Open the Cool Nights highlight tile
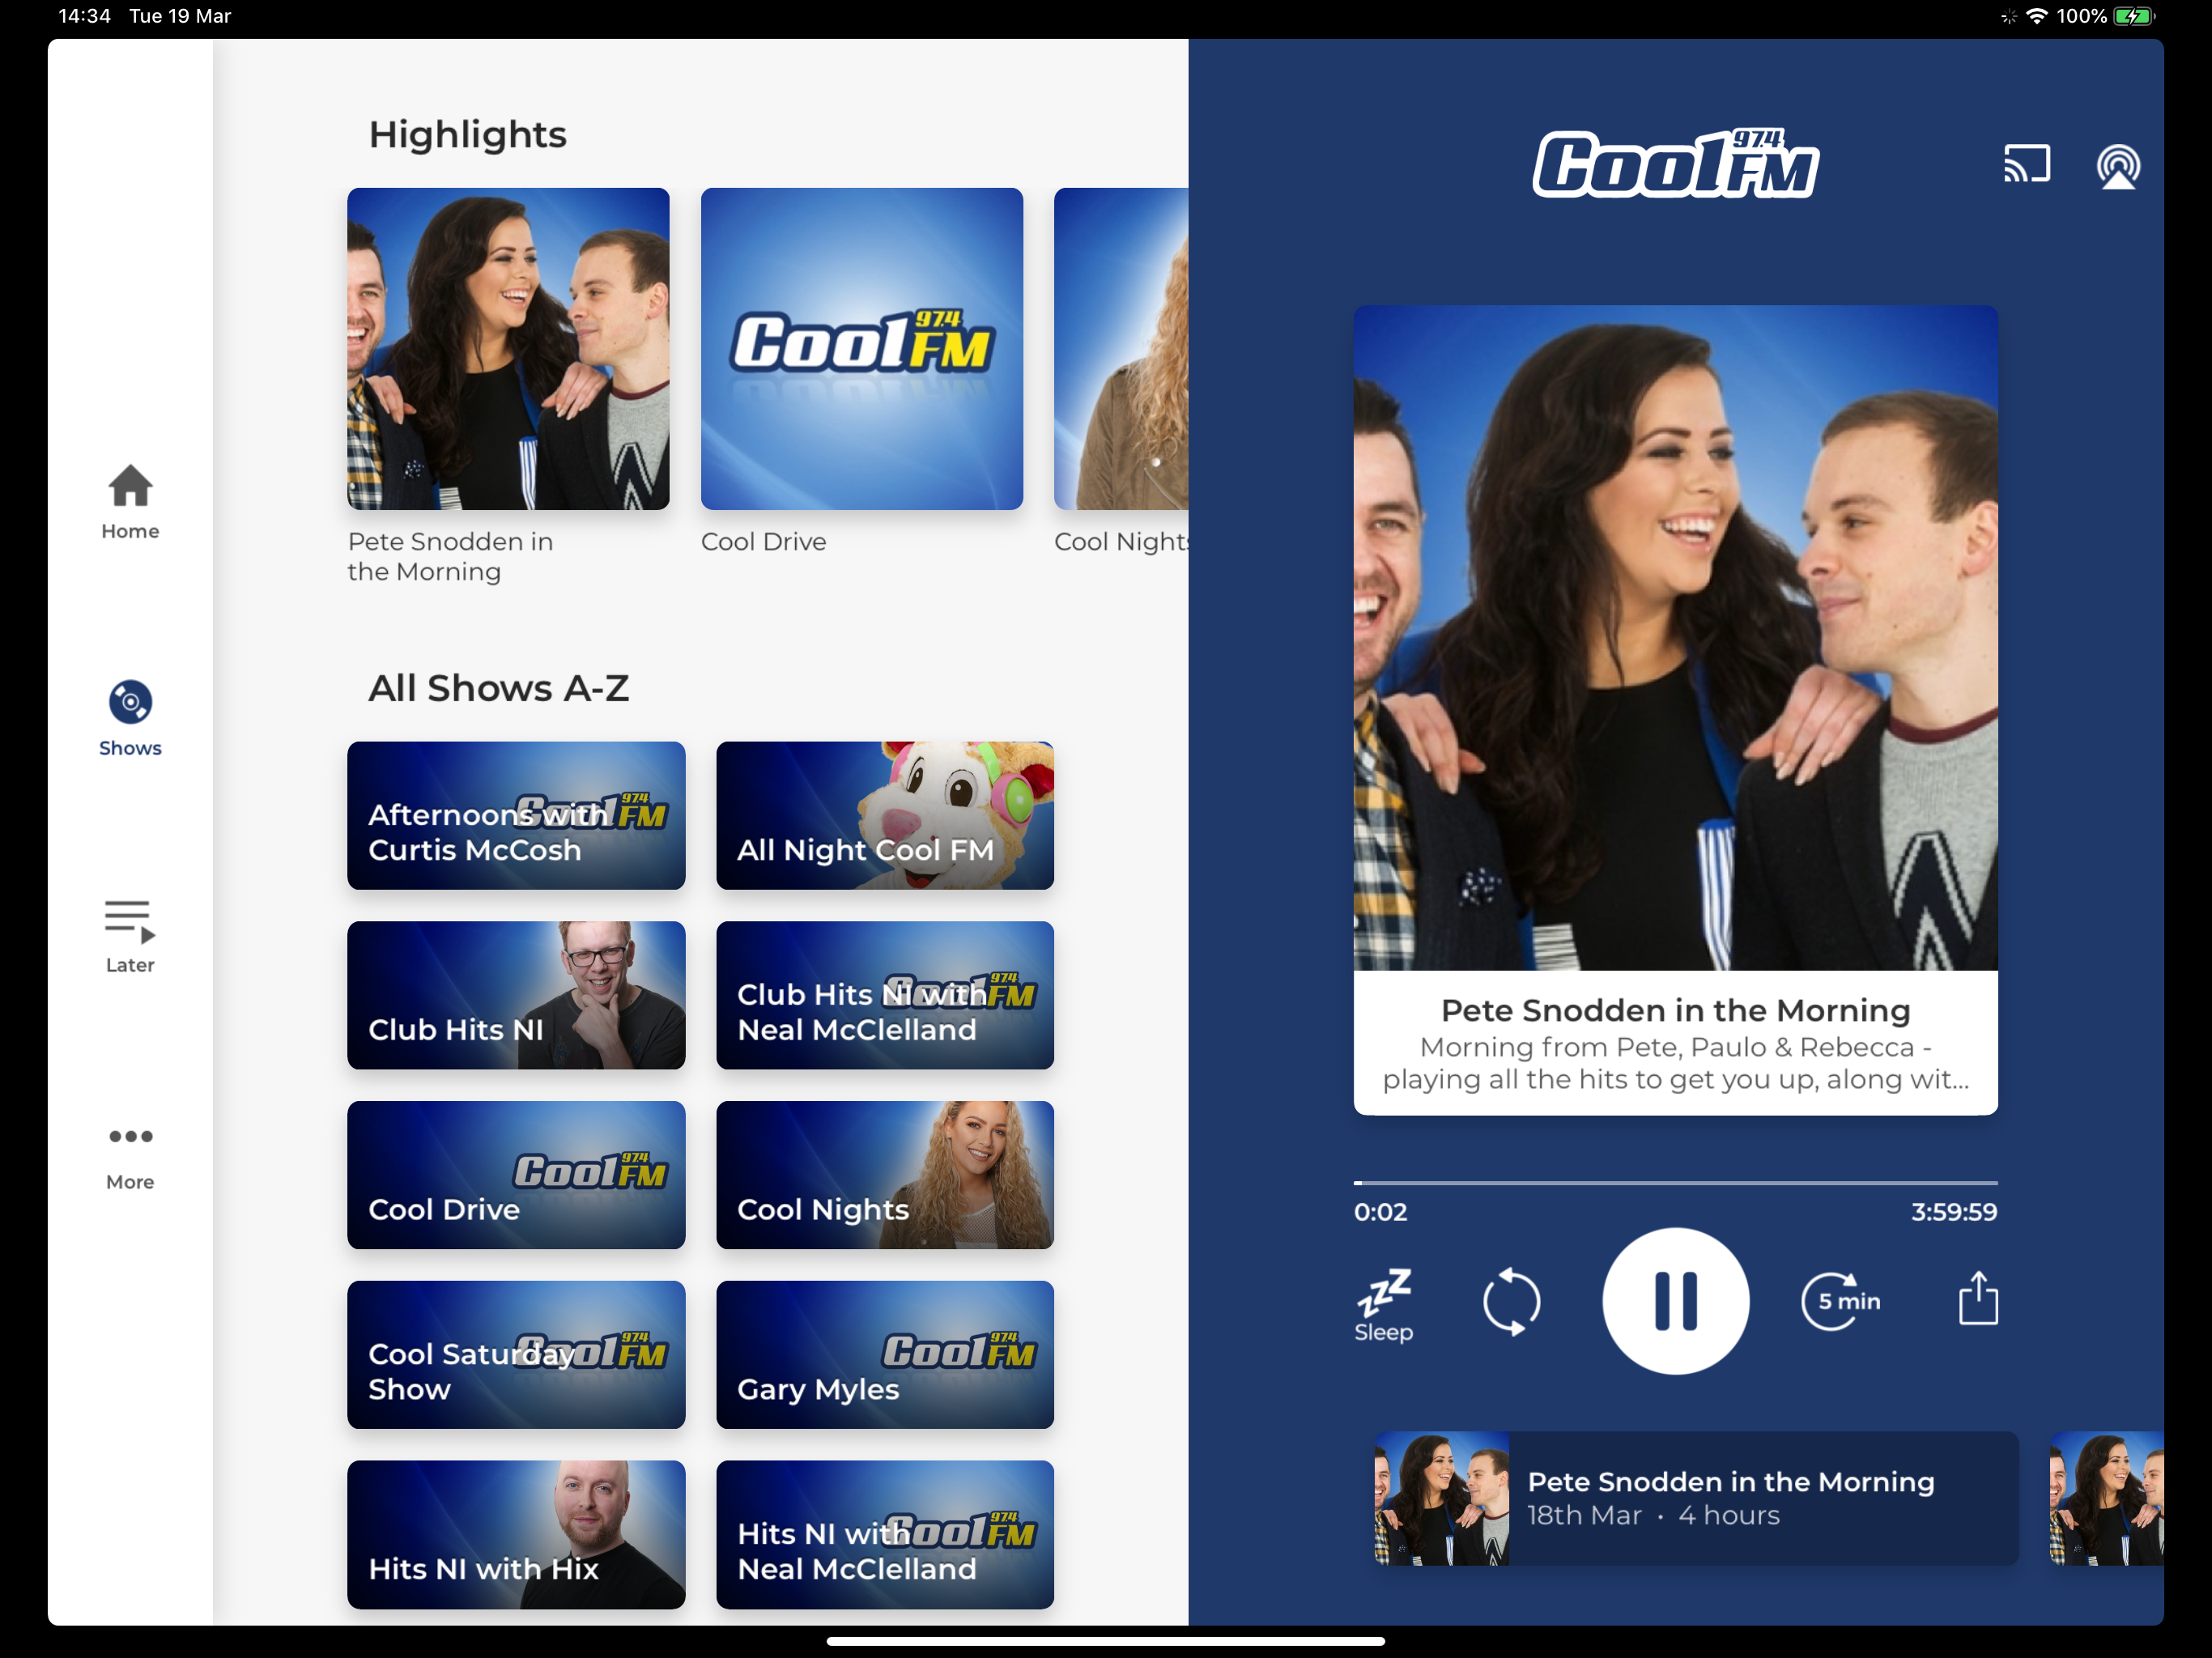 [x=1121, y=349]
